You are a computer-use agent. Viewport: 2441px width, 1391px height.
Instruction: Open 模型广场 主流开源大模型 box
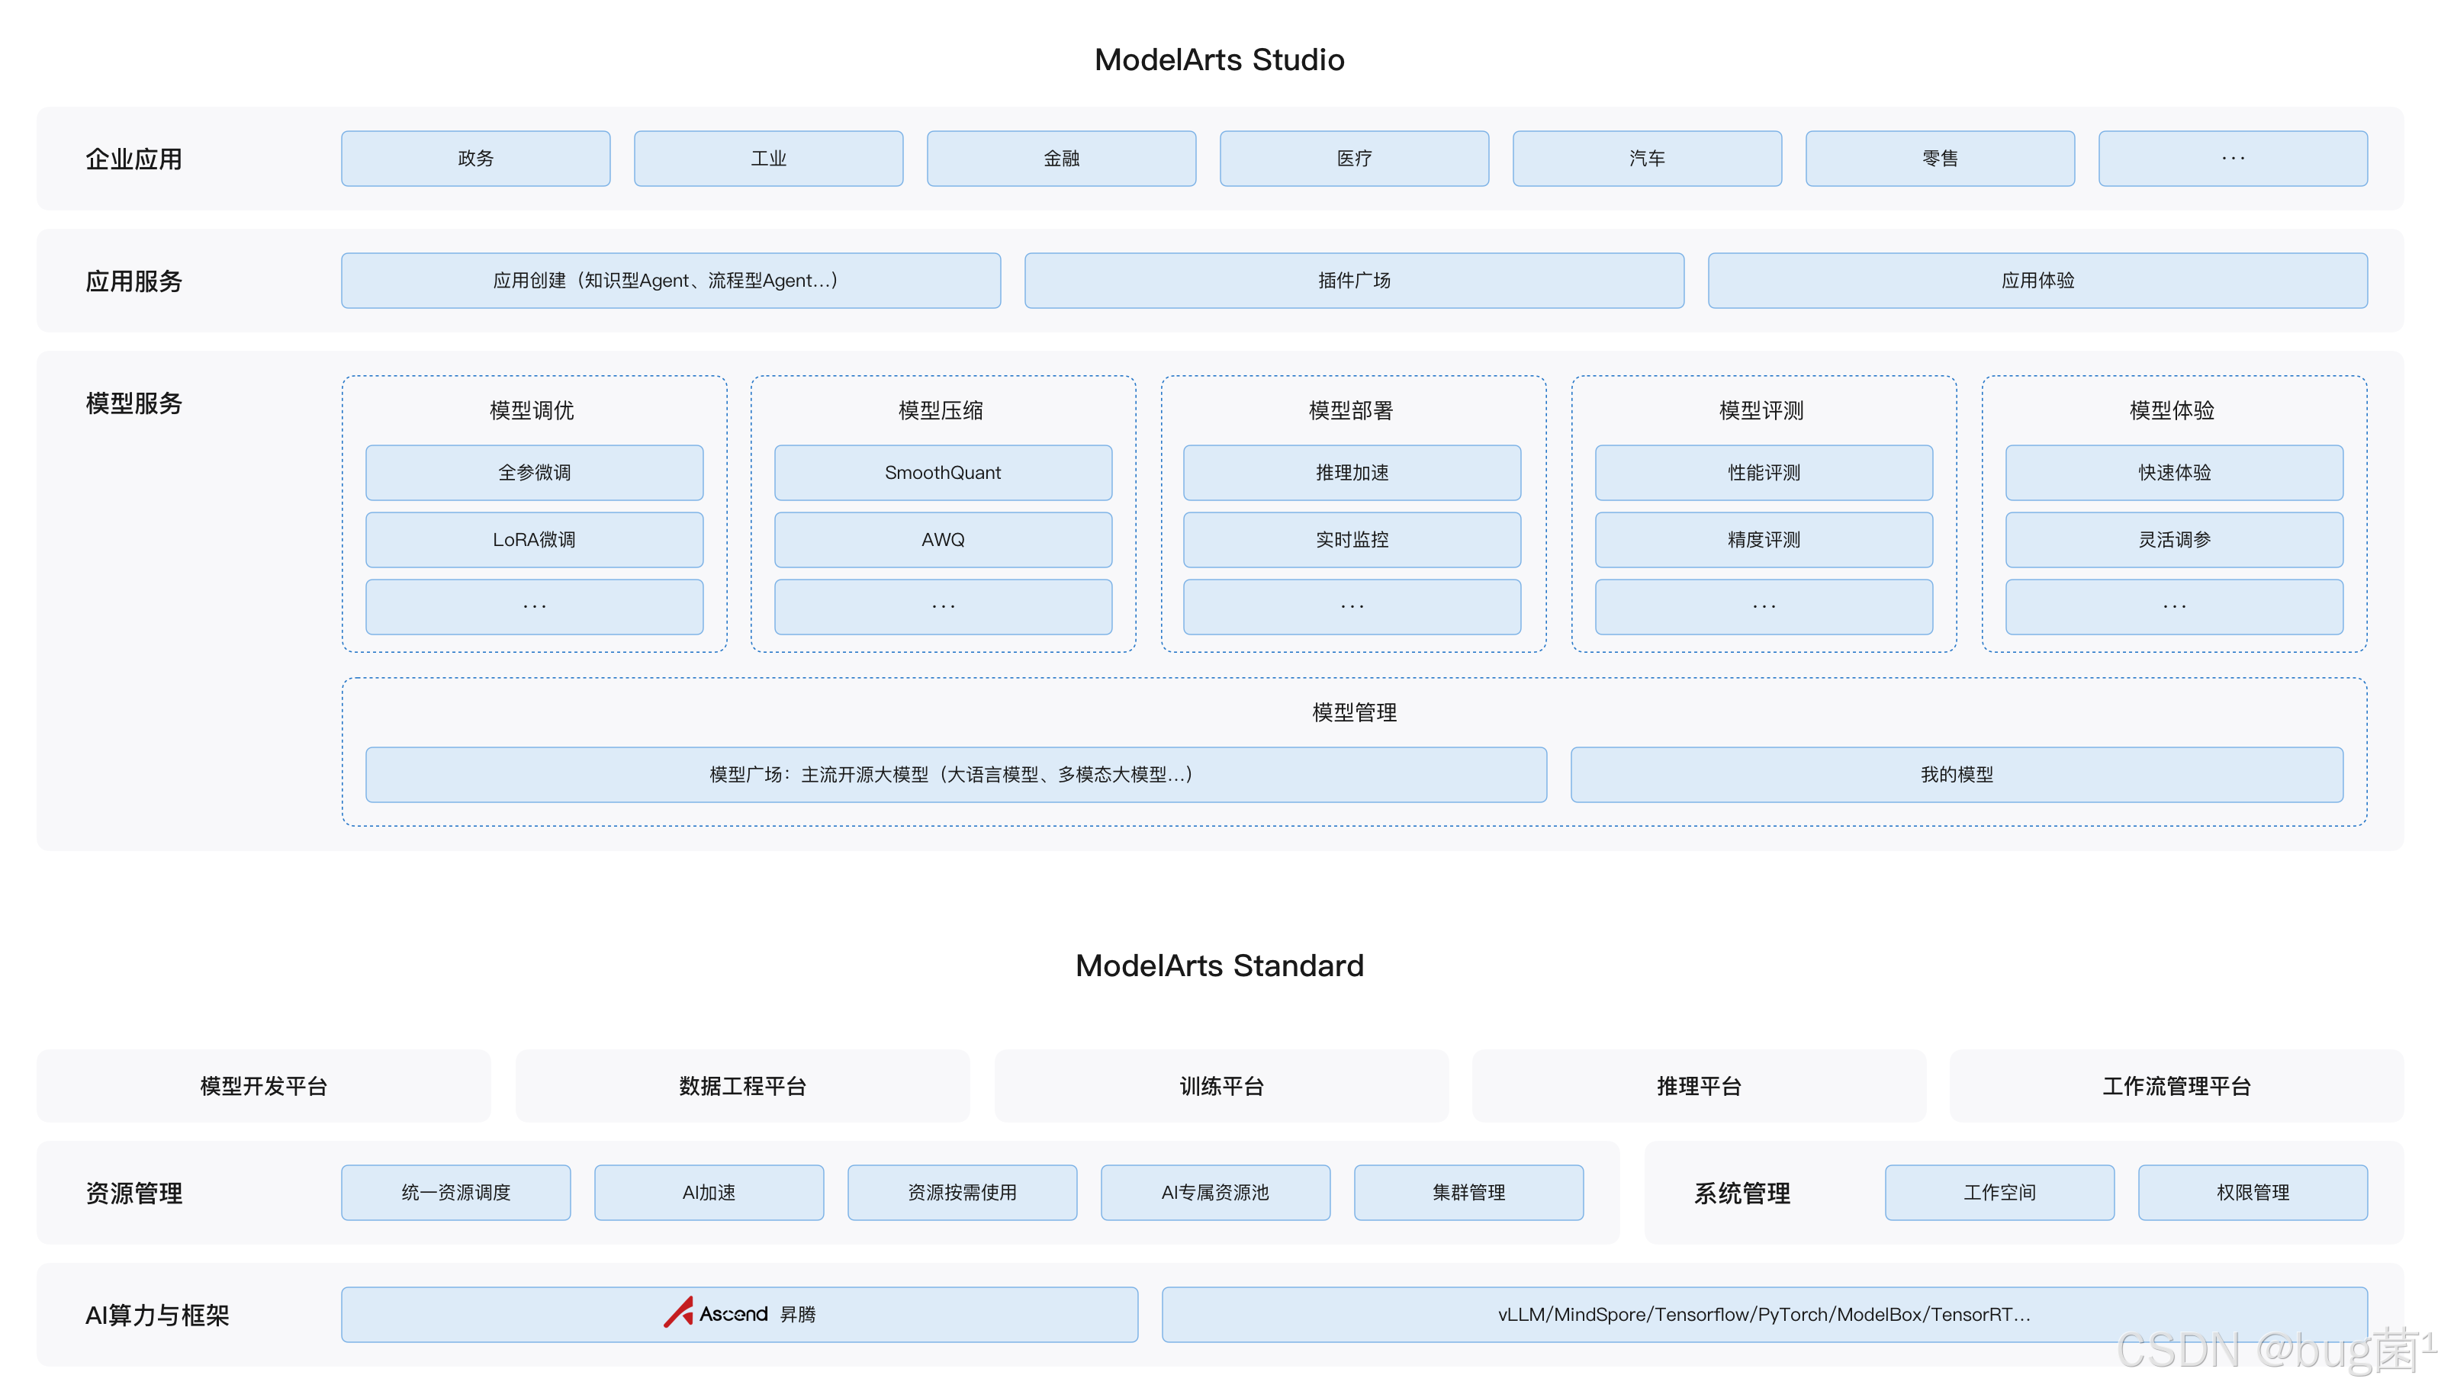point(955,774)
